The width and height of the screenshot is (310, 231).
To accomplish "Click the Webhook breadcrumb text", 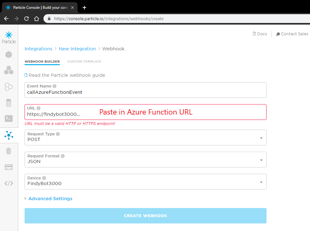I will click(113, 49).
